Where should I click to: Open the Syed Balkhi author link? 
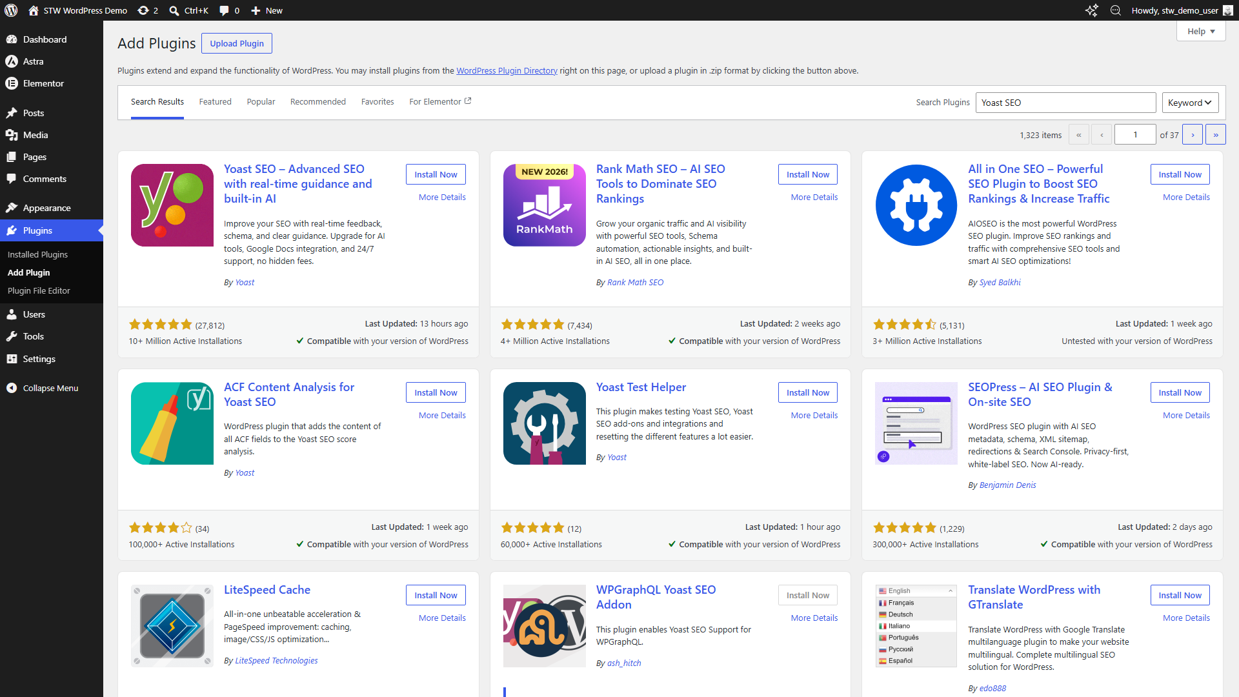1000,282
